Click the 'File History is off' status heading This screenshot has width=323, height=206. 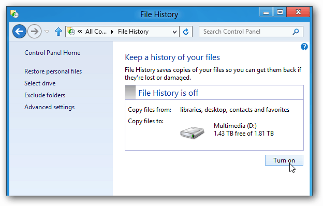pos(168,93)
